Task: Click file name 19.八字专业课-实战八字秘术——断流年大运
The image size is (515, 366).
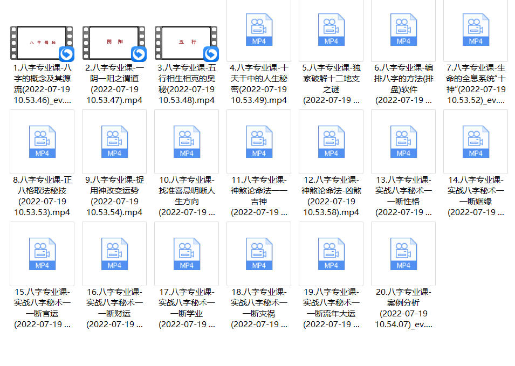Action: pos(331,308)
